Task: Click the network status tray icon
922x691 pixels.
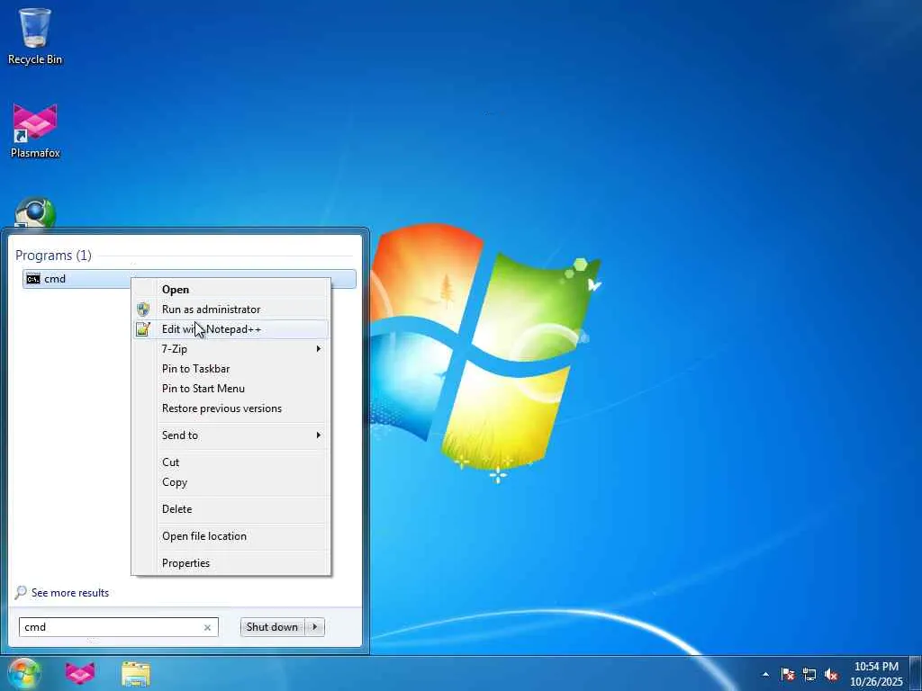Action: (x=809, y=674)
